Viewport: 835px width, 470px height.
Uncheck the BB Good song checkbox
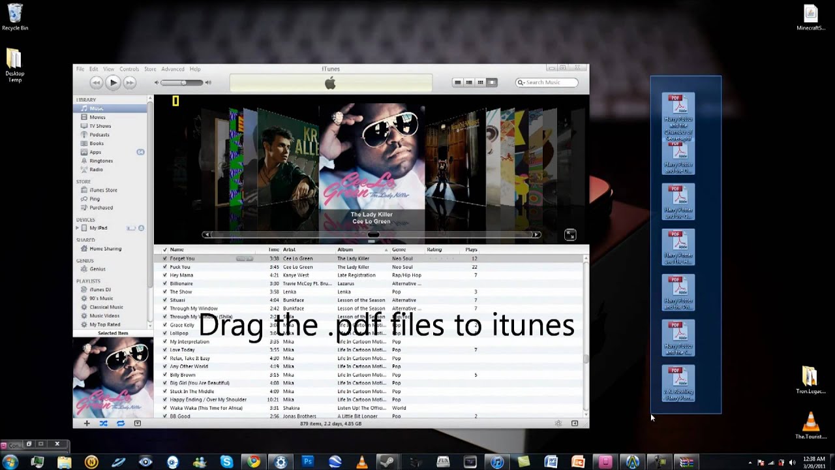pos(164,416)
